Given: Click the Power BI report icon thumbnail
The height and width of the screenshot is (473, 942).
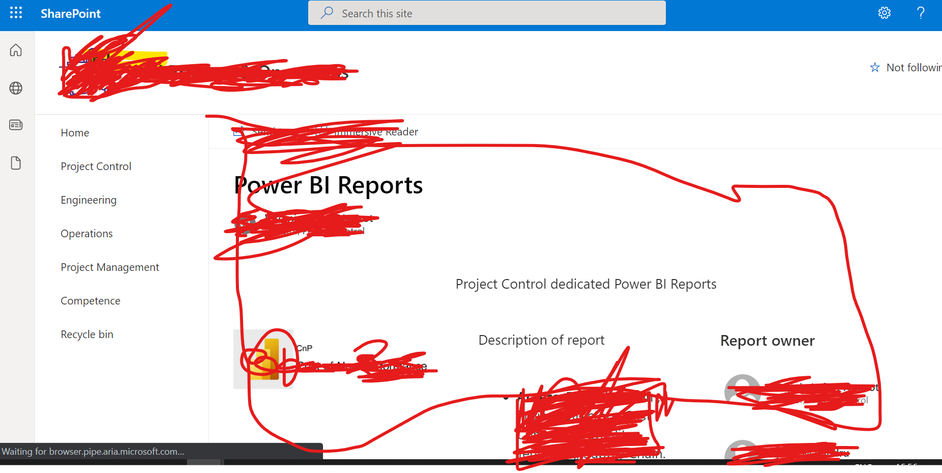Looking at the screenshot, I should [x=263, y=359].
